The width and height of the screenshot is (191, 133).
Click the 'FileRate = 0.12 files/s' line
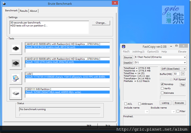click(x=137, y=81)
